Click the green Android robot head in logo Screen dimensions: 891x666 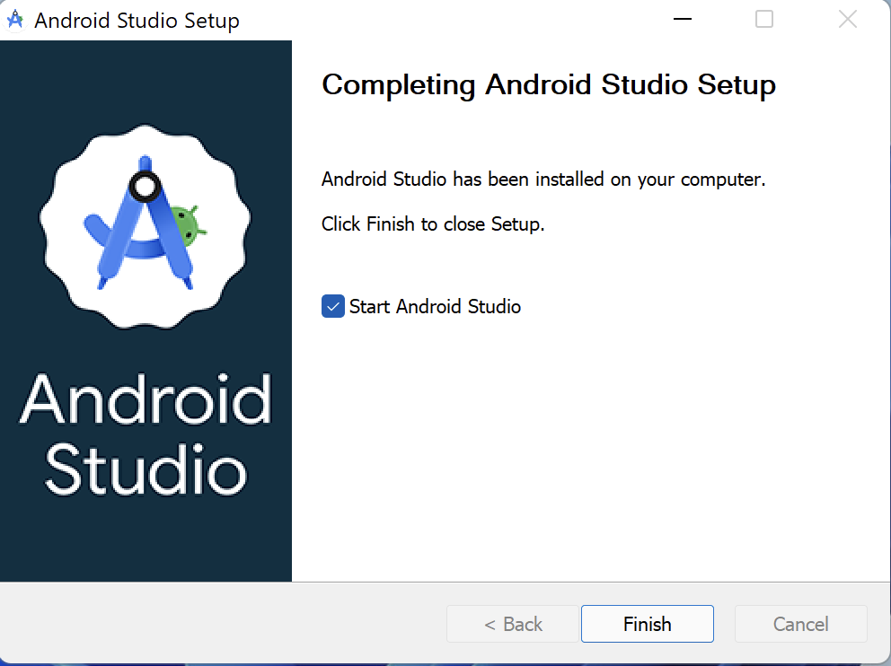[187, 224]
